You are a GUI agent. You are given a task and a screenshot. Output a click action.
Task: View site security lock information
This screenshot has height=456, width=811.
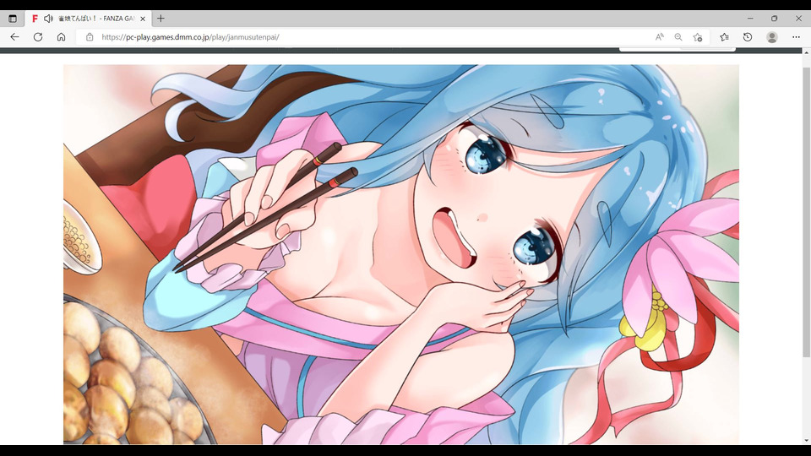(90, 37)
